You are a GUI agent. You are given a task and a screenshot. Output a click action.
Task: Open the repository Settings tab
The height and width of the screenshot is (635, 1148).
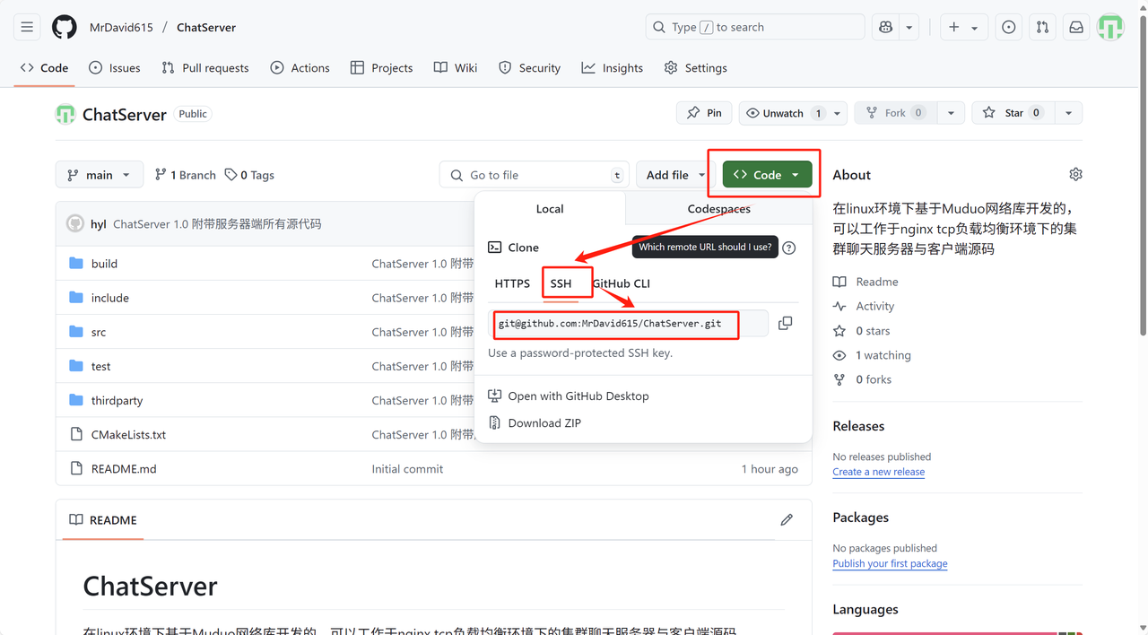(696, 67)
